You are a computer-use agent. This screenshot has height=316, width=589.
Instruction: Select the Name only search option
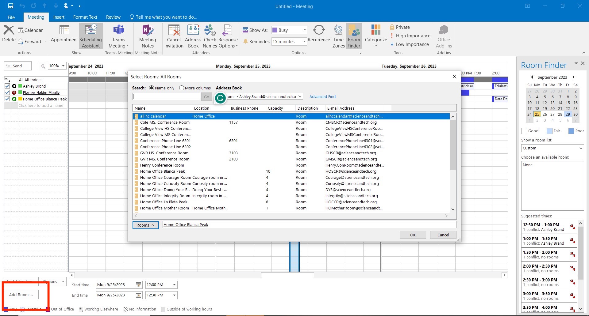tap(152, 88)
